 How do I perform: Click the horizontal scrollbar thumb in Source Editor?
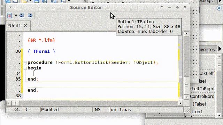click(x=15, y=103)
